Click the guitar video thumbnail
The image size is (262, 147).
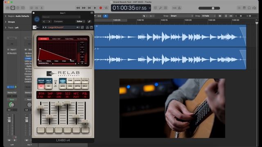coord(172,108)
